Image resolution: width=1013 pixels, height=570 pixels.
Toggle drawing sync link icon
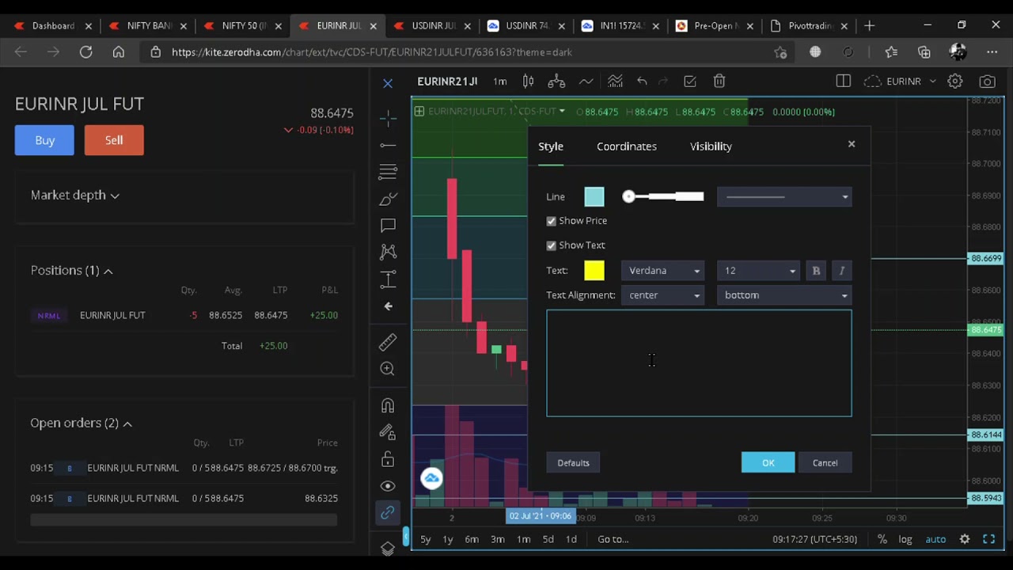click(388, 513)
